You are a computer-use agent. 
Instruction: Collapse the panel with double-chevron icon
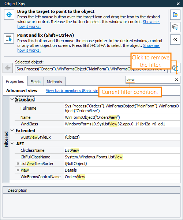click(175, 40)
